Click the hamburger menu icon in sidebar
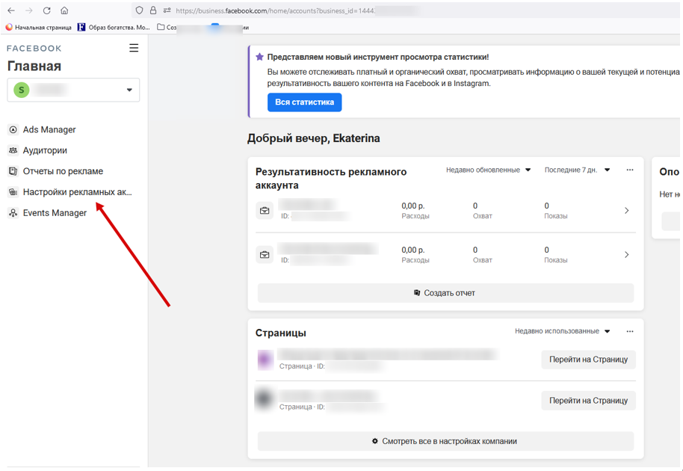The height and width of the screenshot is (471, 683). 134,48
